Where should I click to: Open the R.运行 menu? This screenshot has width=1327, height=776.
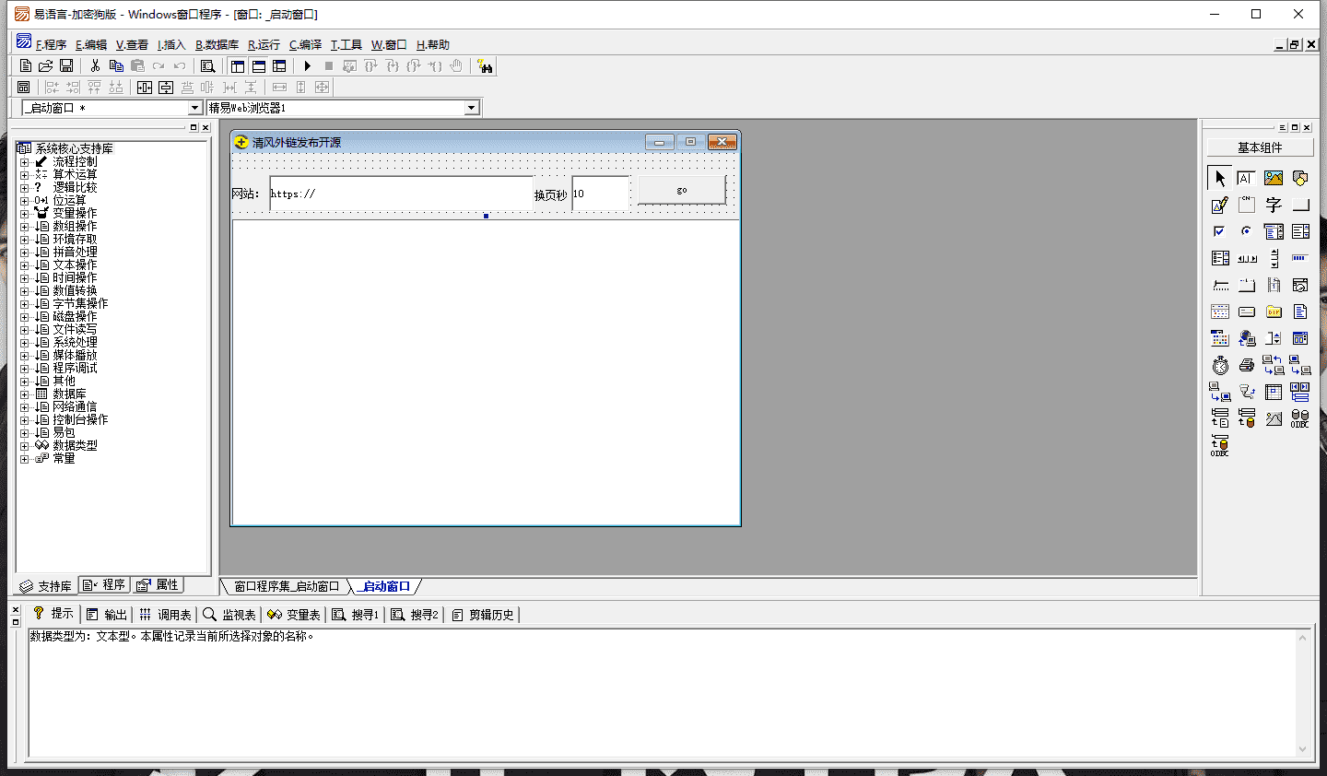click(x=264, y=44)
